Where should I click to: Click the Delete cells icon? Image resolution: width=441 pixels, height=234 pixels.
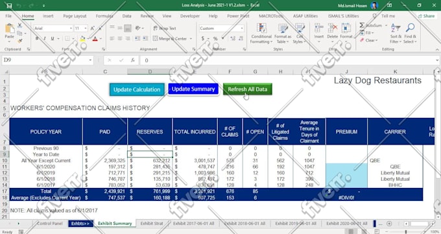[x=333, y=29]
